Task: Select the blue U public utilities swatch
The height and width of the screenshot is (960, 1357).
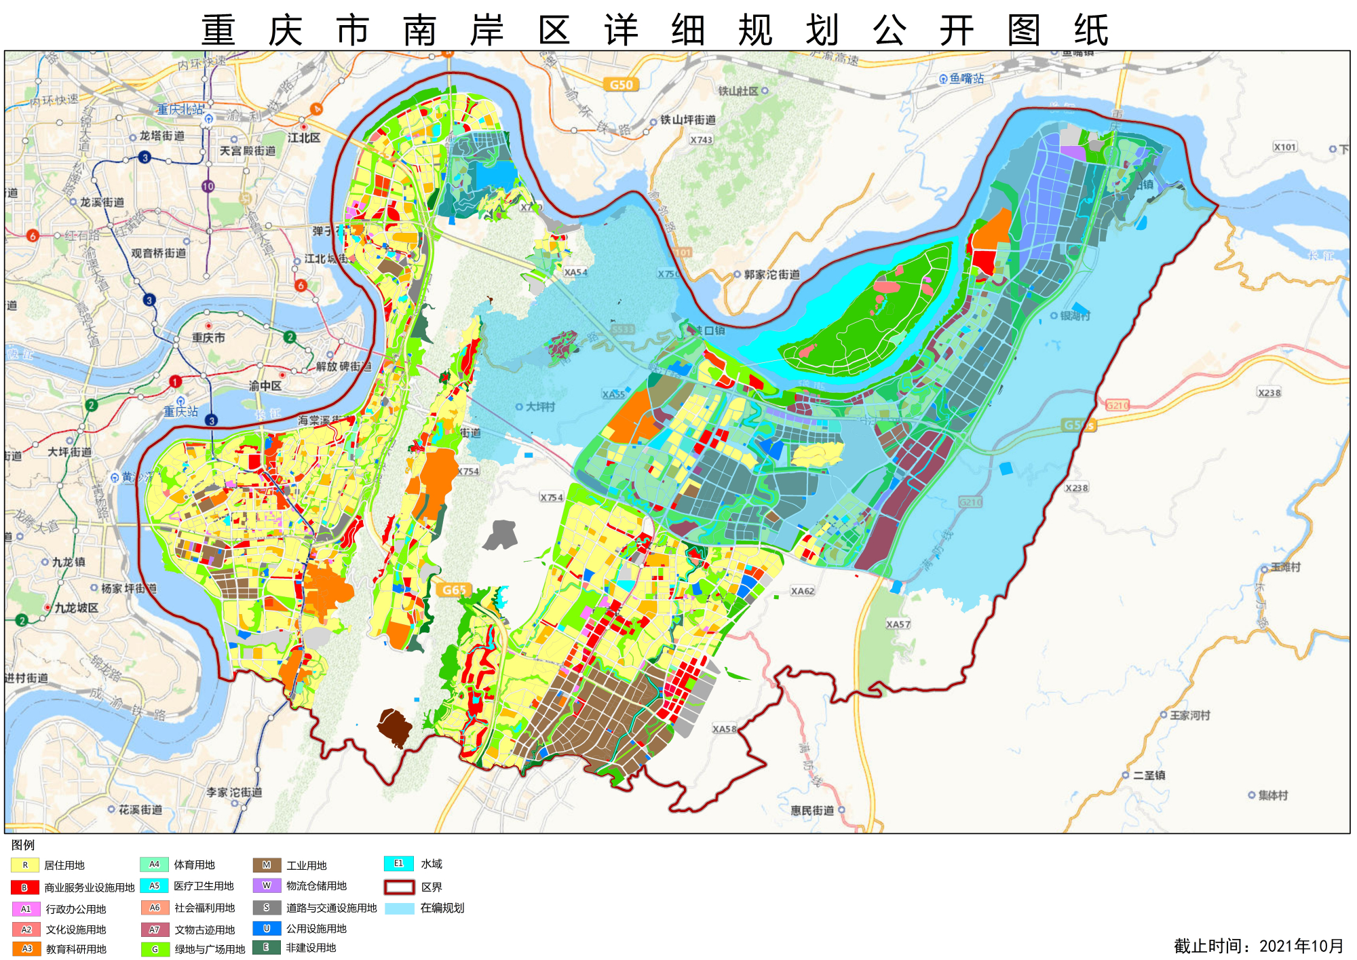Action: tap(267, 928)
